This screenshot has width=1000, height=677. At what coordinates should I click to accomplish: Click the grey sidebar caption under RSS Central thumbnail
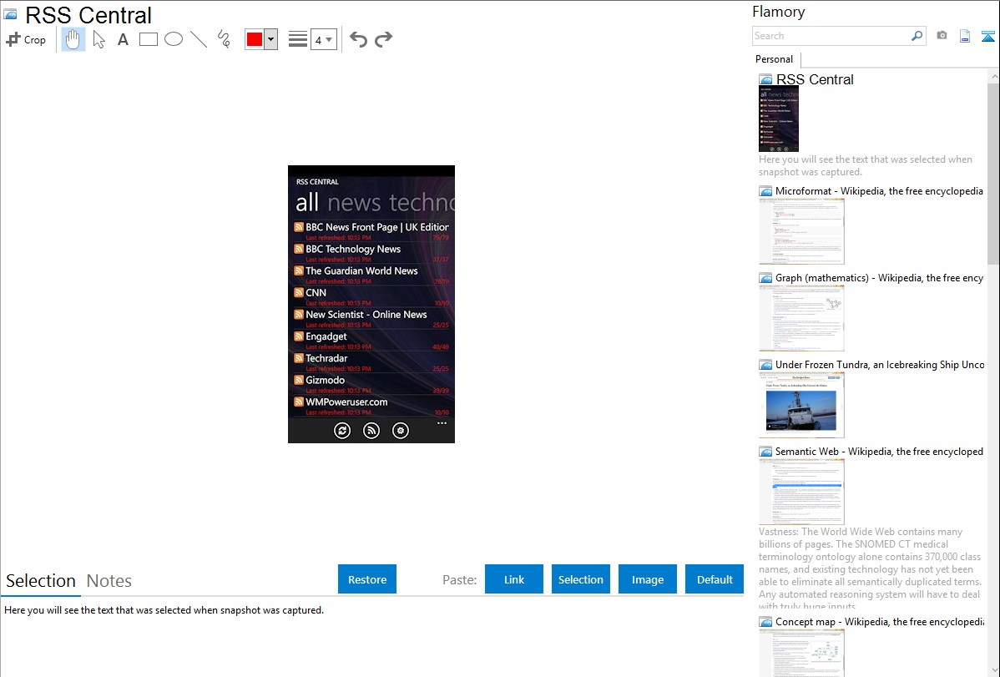point(866,166)
